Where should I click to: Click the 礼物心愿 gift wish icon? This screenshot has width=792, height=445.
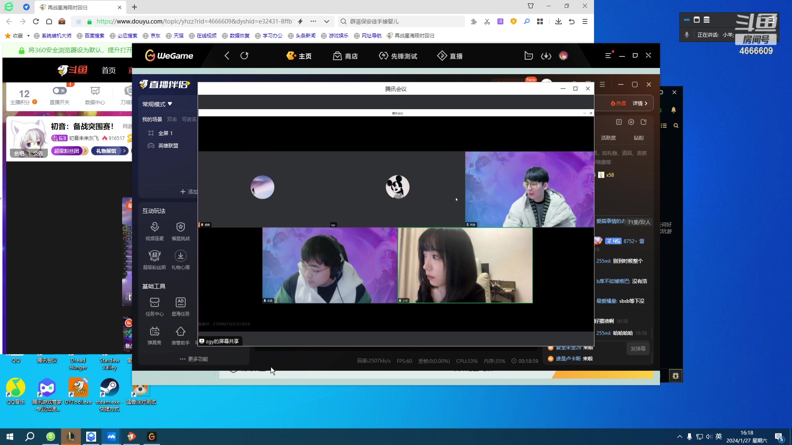coord(180,256)
